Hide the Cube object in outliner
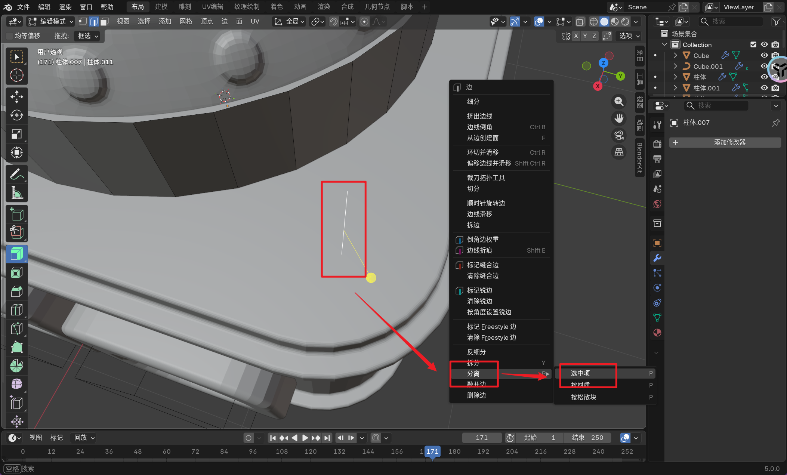This screenshot has width=787, height=475. pyautogui.click(x=764, y=55)
